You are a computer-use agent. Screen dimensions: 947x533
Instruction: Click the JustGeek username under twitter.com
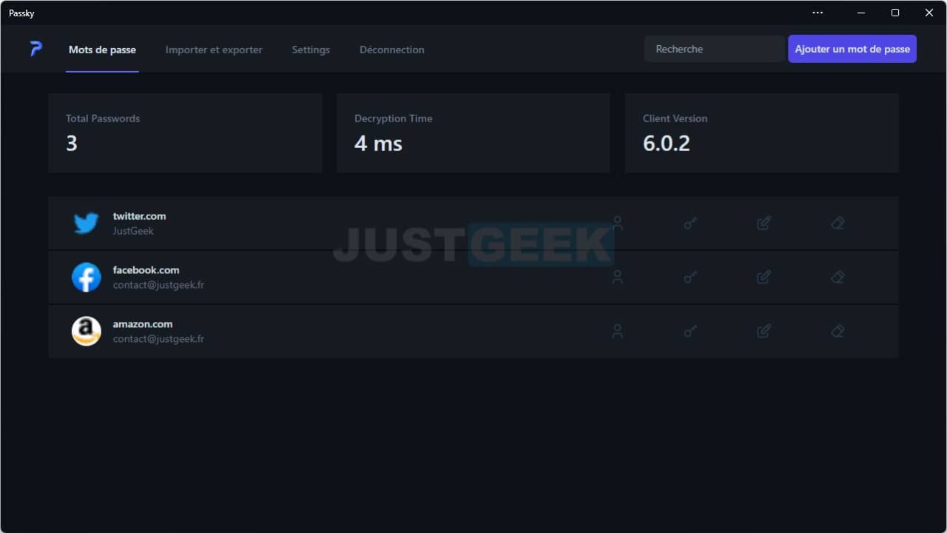pyautogui.click(x=133, y=231)
